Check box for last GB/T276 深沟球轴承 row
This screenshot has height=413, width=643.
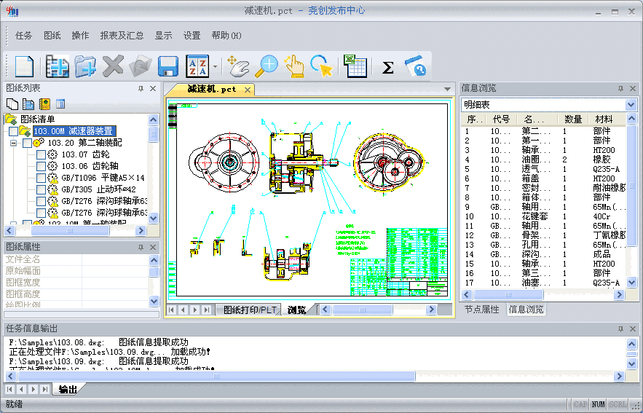pyautogui.click(x=41, y=213)
